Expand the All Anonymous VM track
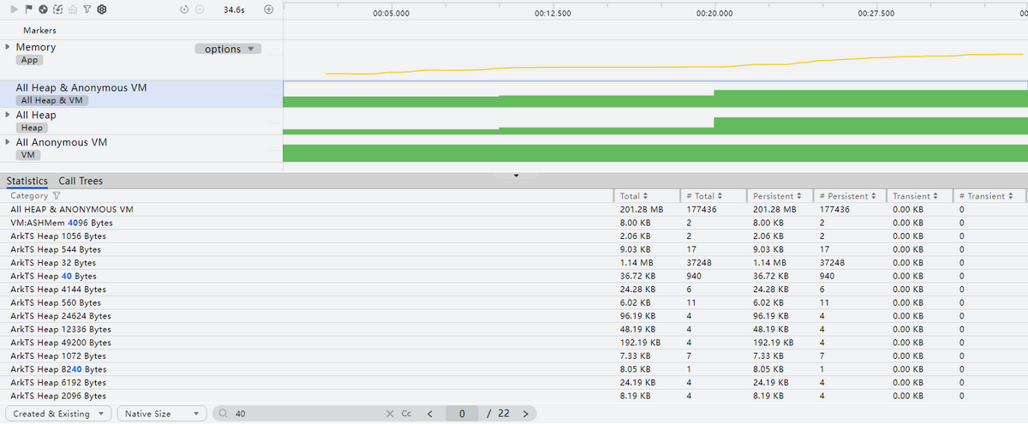The width and height of the screenshot is (1028, 424). pos(9,142)
